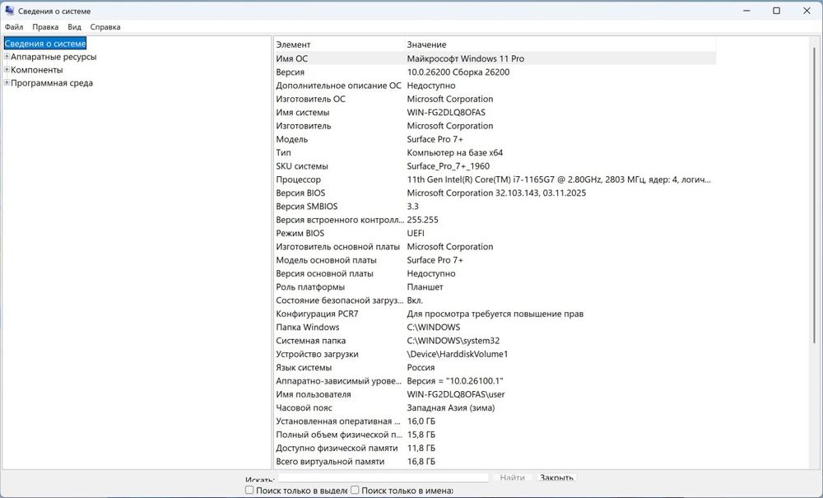The image size is (823, 498).
Task: Select the Имя ОС row
Action: 495,58
